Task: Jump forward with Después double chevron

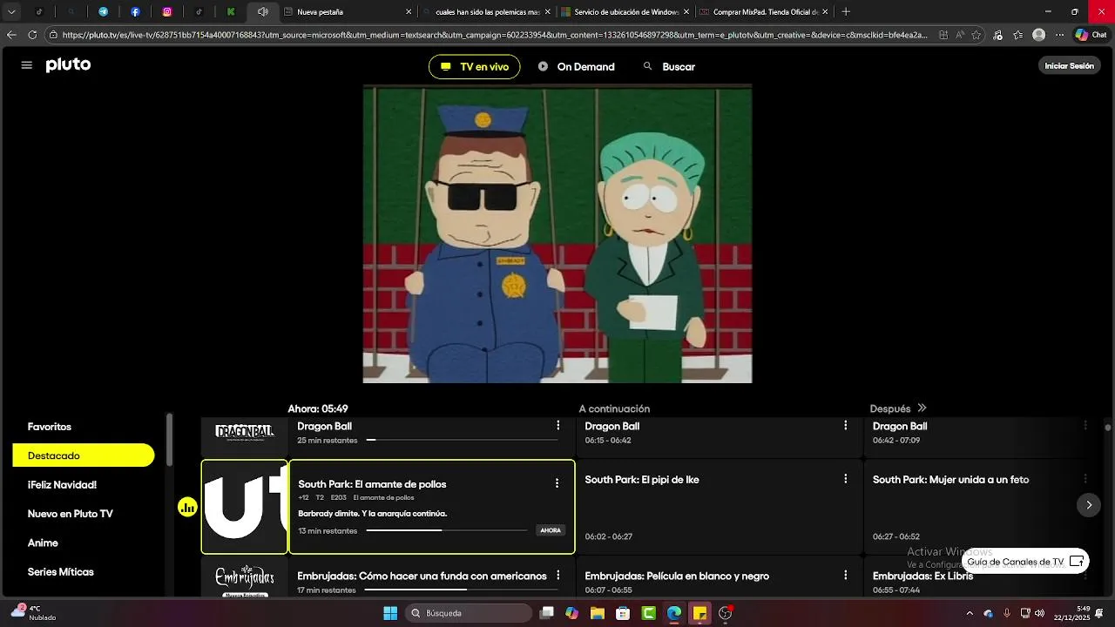Action: point(922,408)
